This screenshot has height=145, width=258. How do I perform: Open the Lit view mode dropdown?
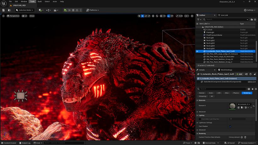click(25, 16)
